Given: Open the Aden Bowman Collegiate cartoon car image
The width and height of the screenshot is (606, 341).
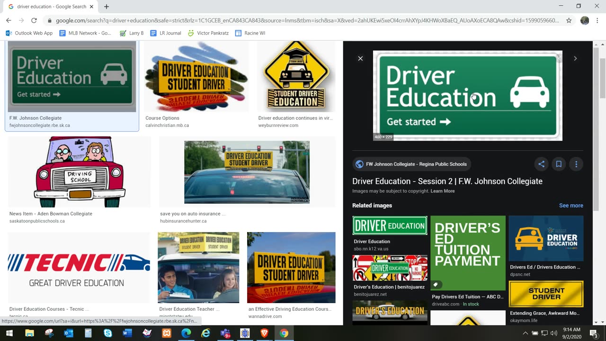Looking at the screenshot, I should (80, 171).
